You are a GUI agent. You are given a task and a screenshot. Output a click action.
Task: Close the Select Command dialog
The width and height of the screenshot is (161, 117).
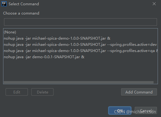pos(154,4)
